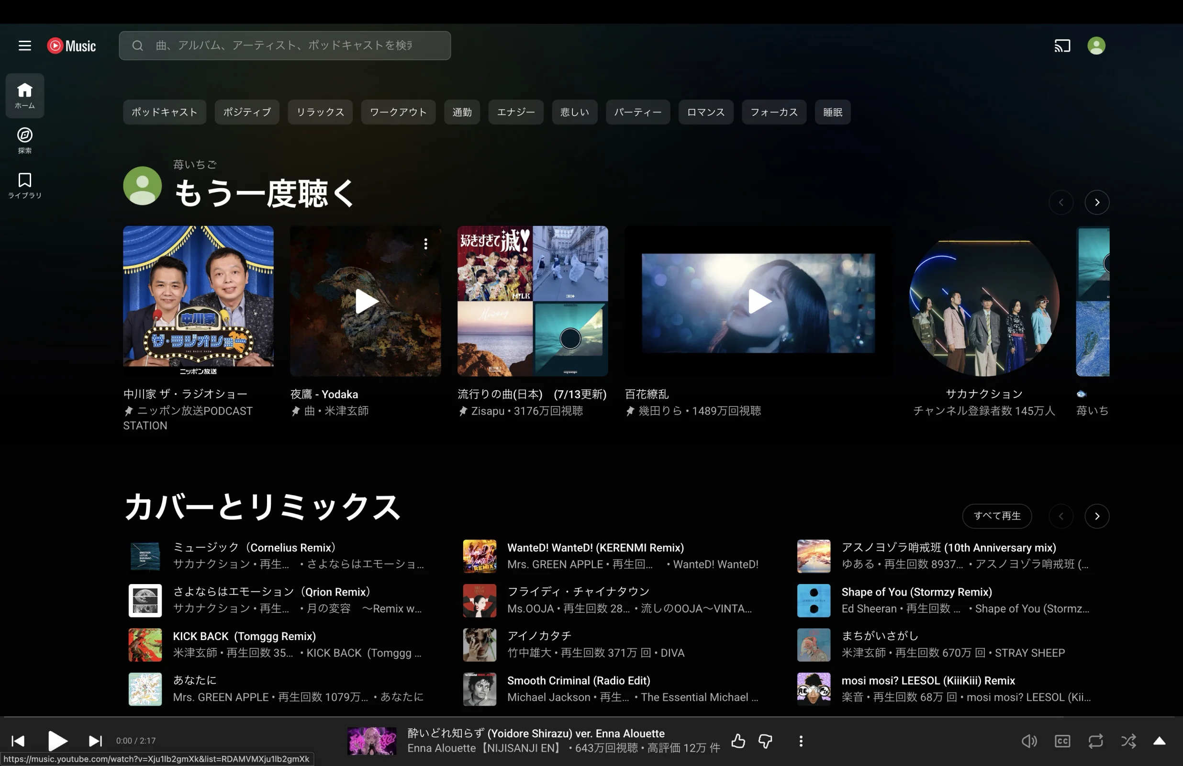Open the account avatar menu
This screenshot has width=1183, height=766.
1096,46
